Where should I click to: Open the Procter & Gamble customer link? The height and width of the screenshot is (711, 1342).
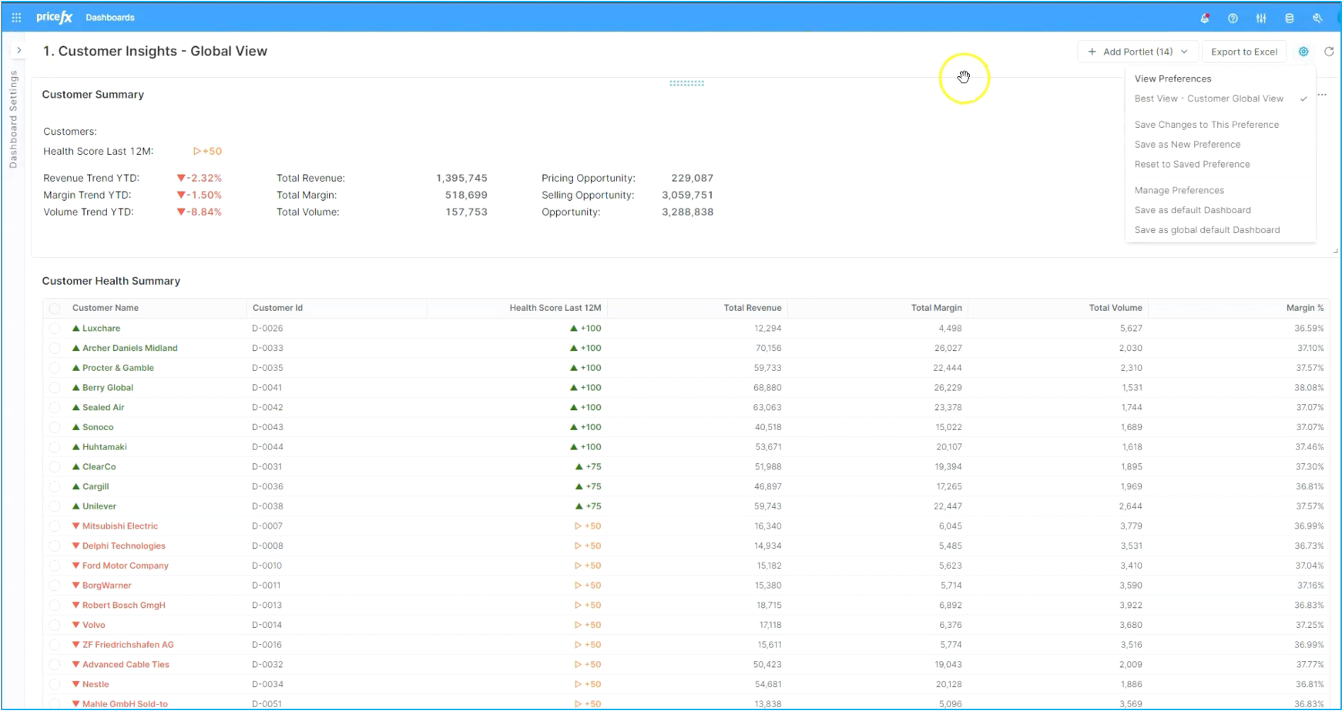pos(118,369)
